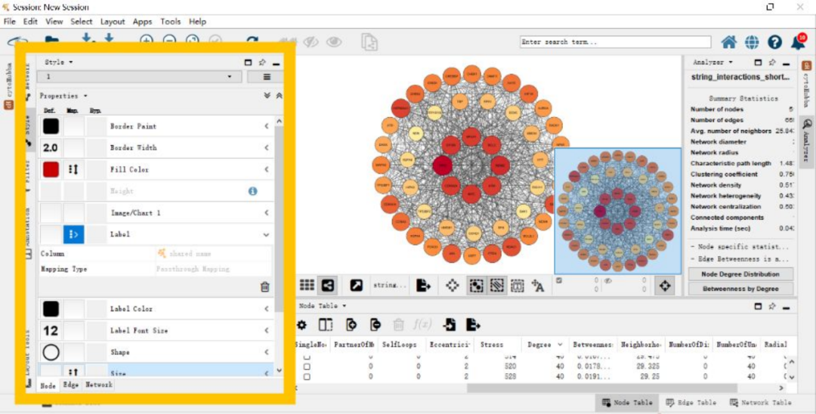816x414 pixels.
Task: Export Node Table to file
Action: [472, 325]
